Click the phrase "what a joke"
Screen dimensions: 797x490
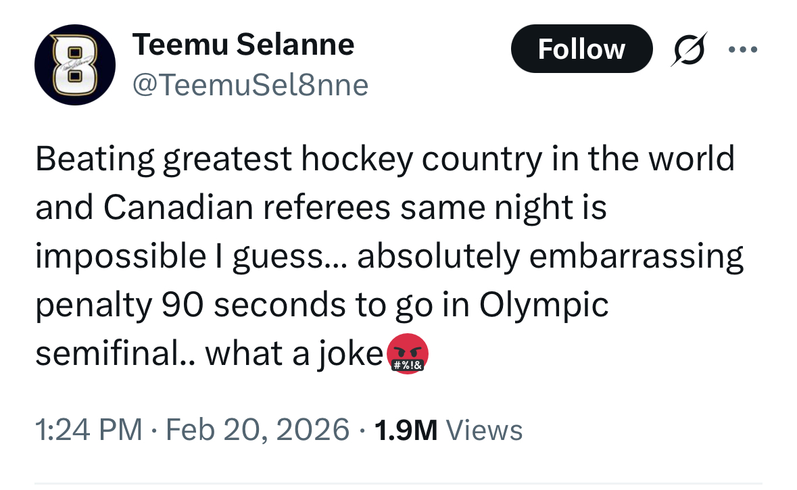coord(294,354)
